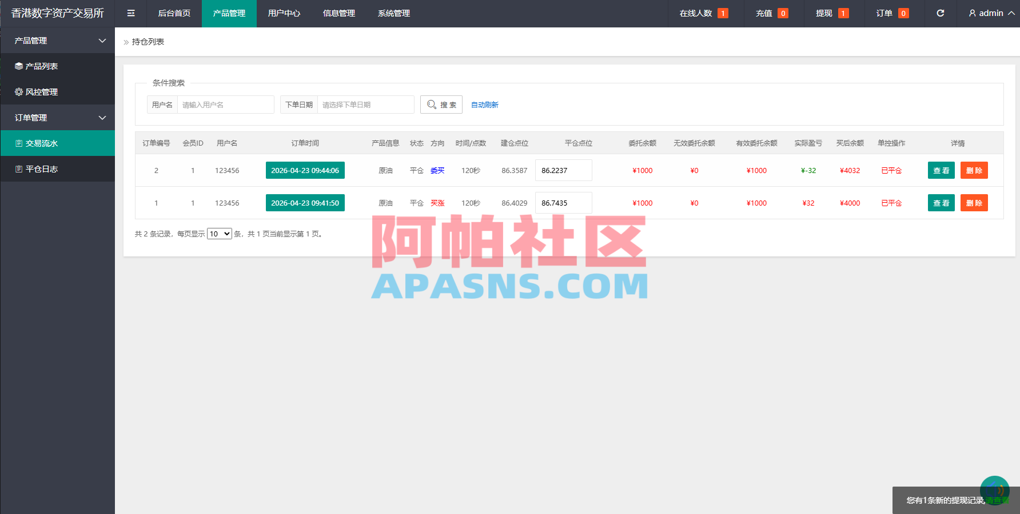Click the admin user icon

pyautogui.click(x=972, y=13)
